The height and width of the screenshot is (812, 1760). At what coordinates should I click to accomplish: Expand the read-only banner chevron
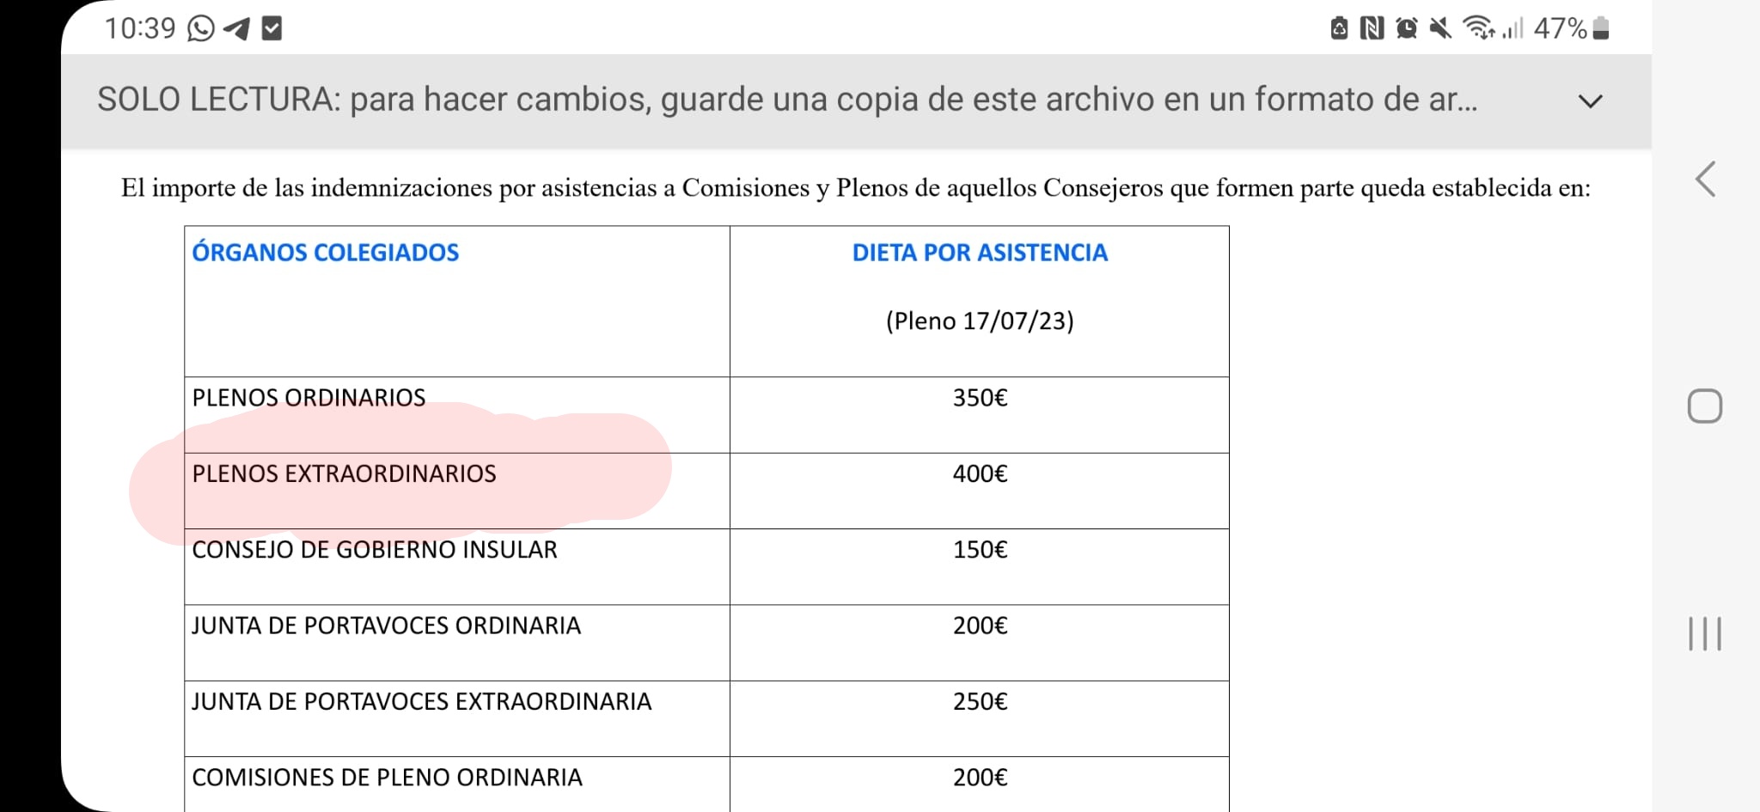click(x=1592, y=101)
